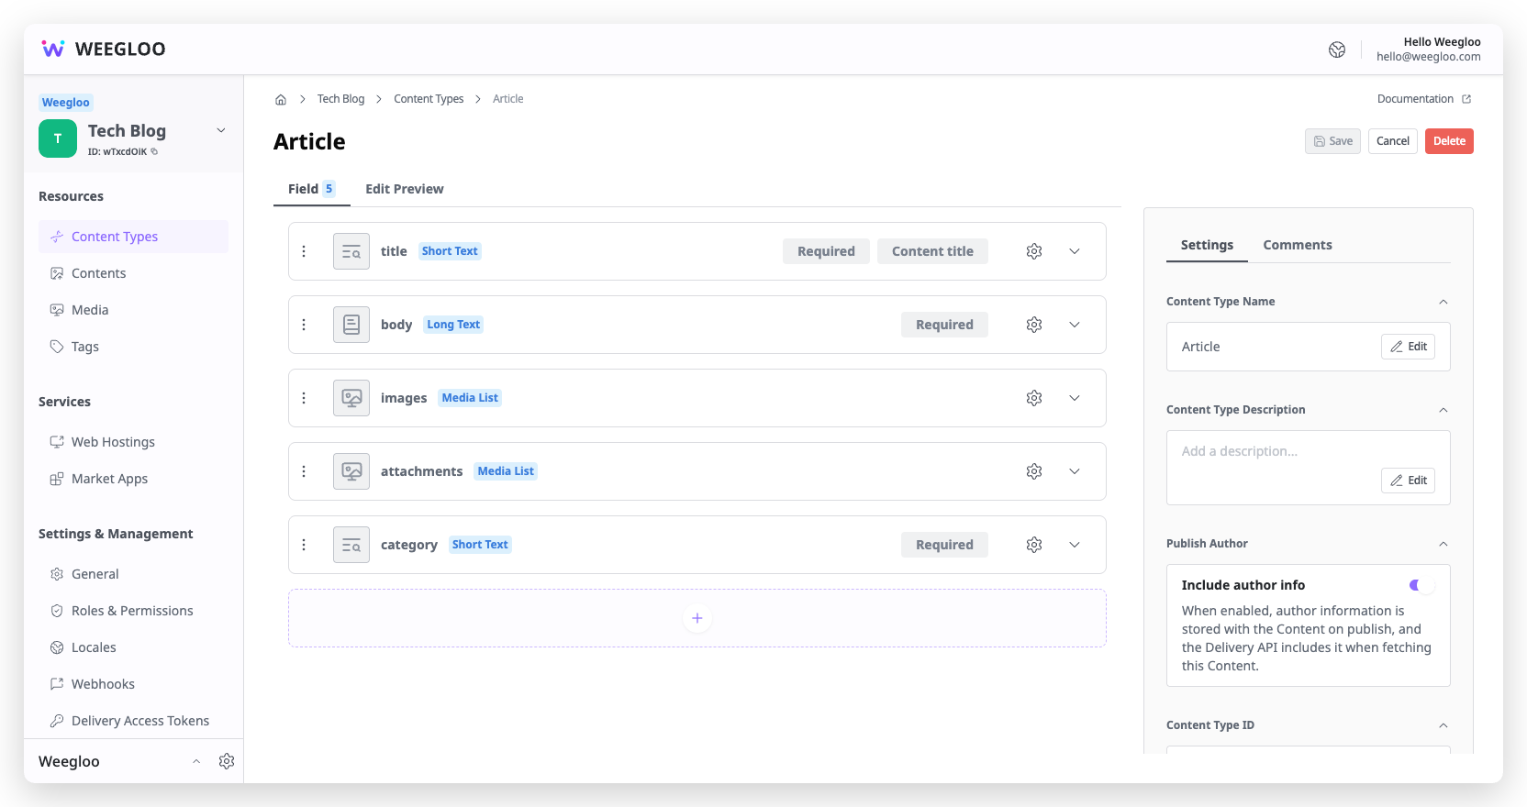Expand the attachments field row chevron

pyautogui.click(x=1075, y=471)
